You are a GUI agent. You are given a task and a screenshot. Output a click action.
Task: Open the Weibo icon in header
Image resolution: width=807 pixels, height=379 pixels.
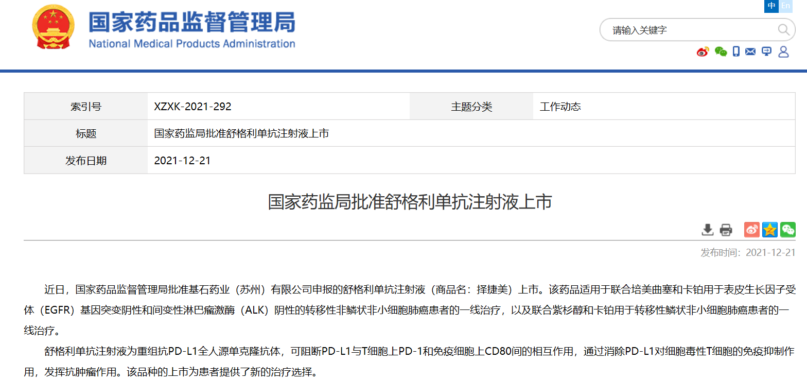703,51
